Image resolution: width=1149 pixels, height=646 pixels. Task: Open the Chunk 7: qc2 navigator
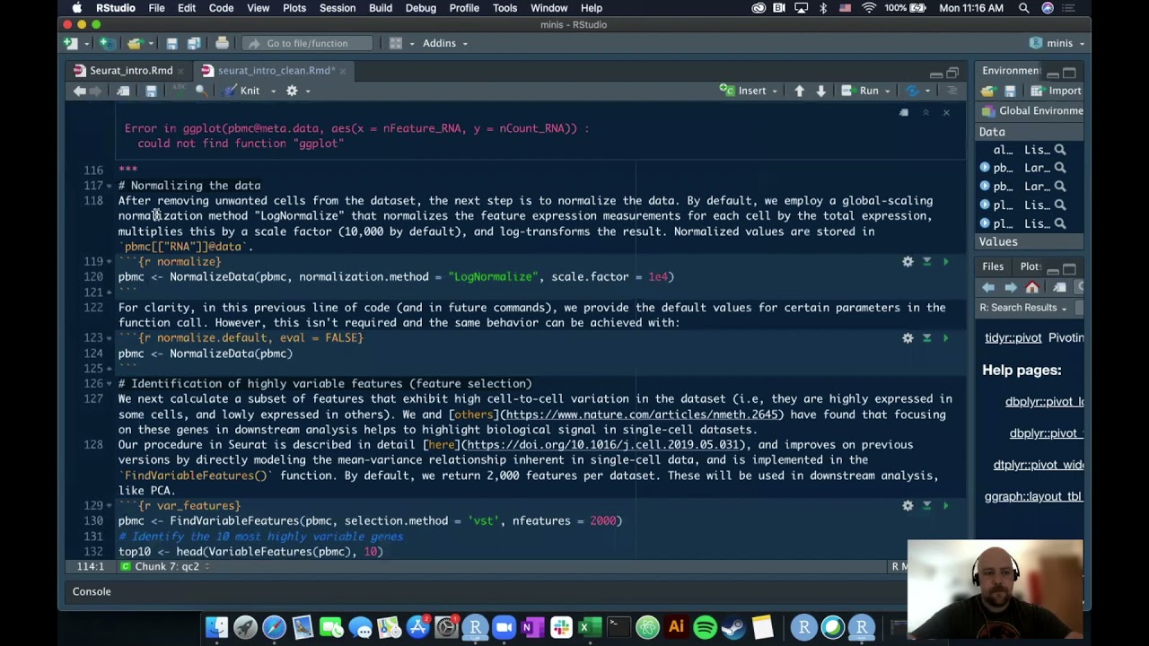click(165, 567)
